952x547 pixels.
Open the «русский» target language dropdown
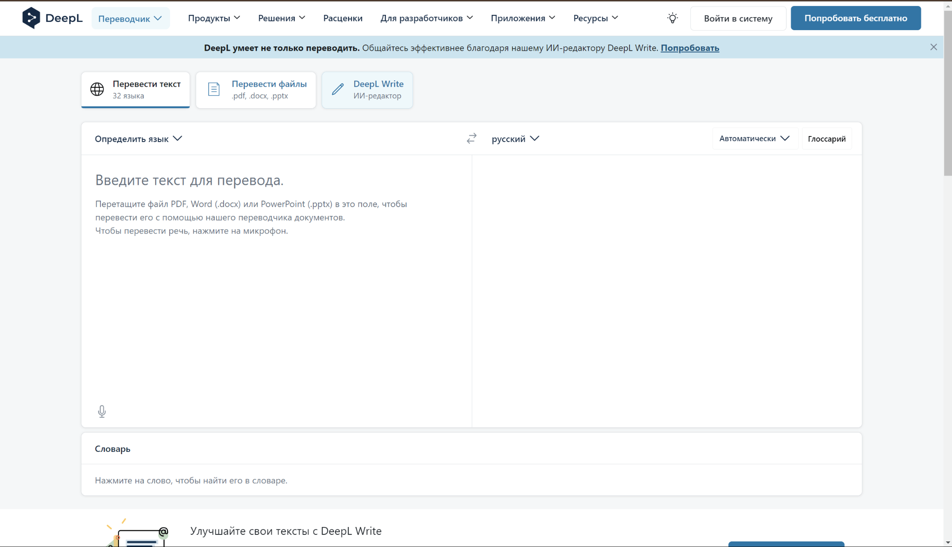click(x=515, y=138)
